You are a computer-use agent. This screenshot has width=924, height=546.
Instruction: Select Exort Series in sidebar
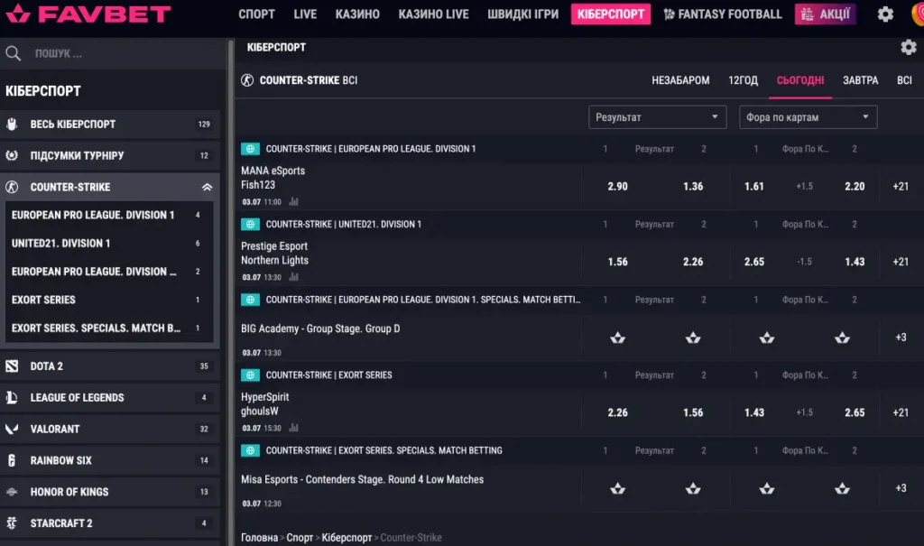[x=109, y=301]
